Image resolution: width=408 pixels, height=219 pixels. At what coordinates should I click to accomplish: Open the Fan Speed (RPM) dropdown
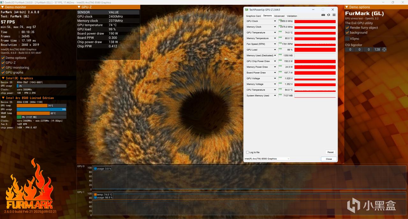tap(275, 44)
